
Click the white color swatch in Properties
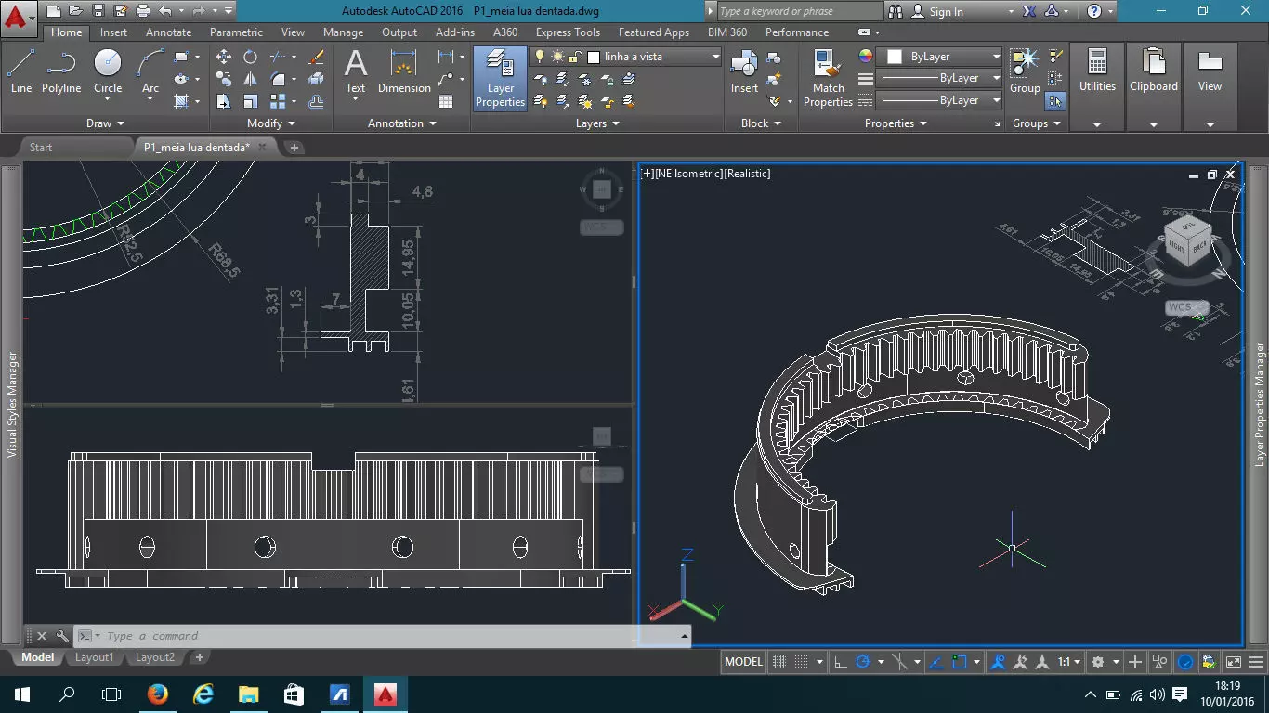895,57
